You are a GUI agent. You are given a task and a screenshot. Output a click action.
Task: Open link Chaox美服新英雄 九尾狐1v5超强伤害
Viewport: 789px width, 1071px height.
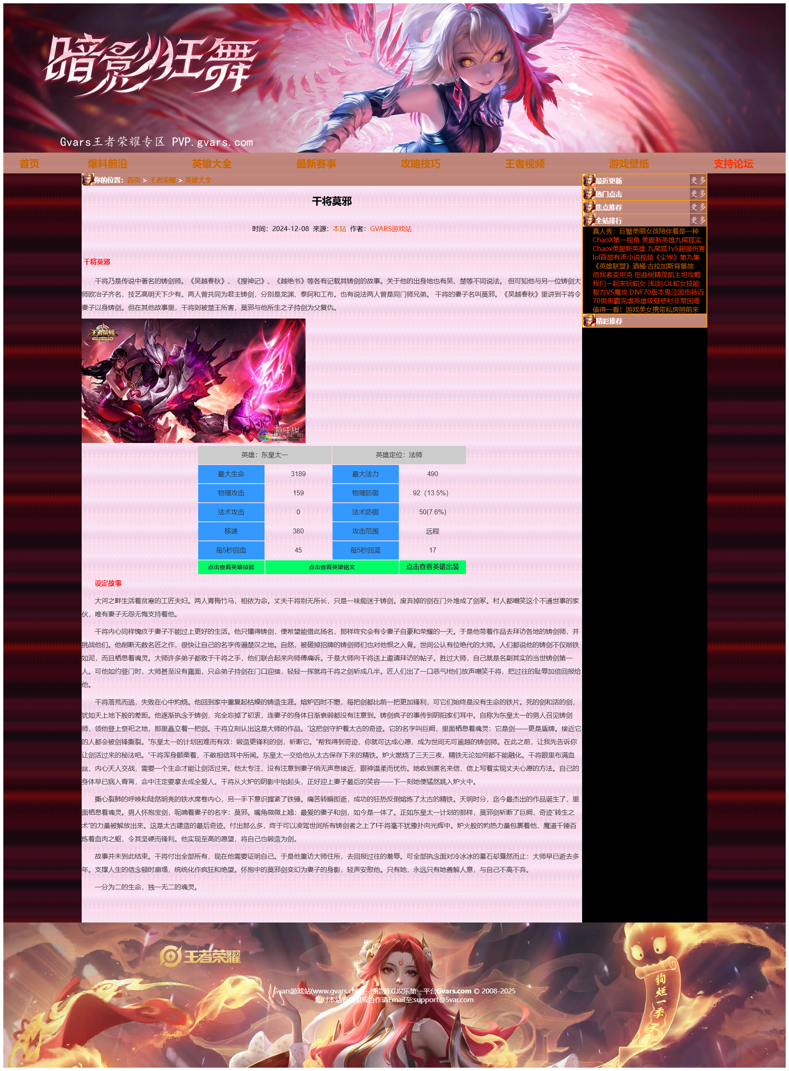tap(648, 248)
